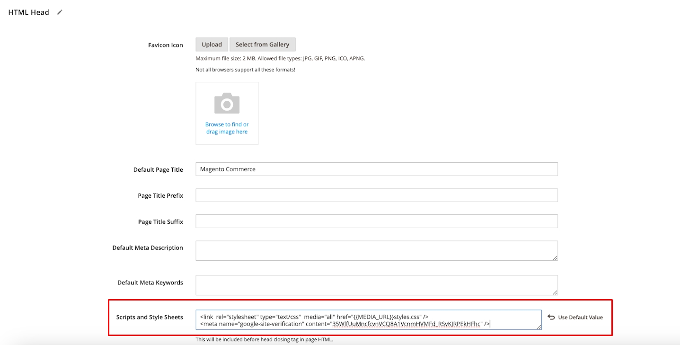Click the Page Title Prefix input
The image size is (680, 345).
[377, 195]
